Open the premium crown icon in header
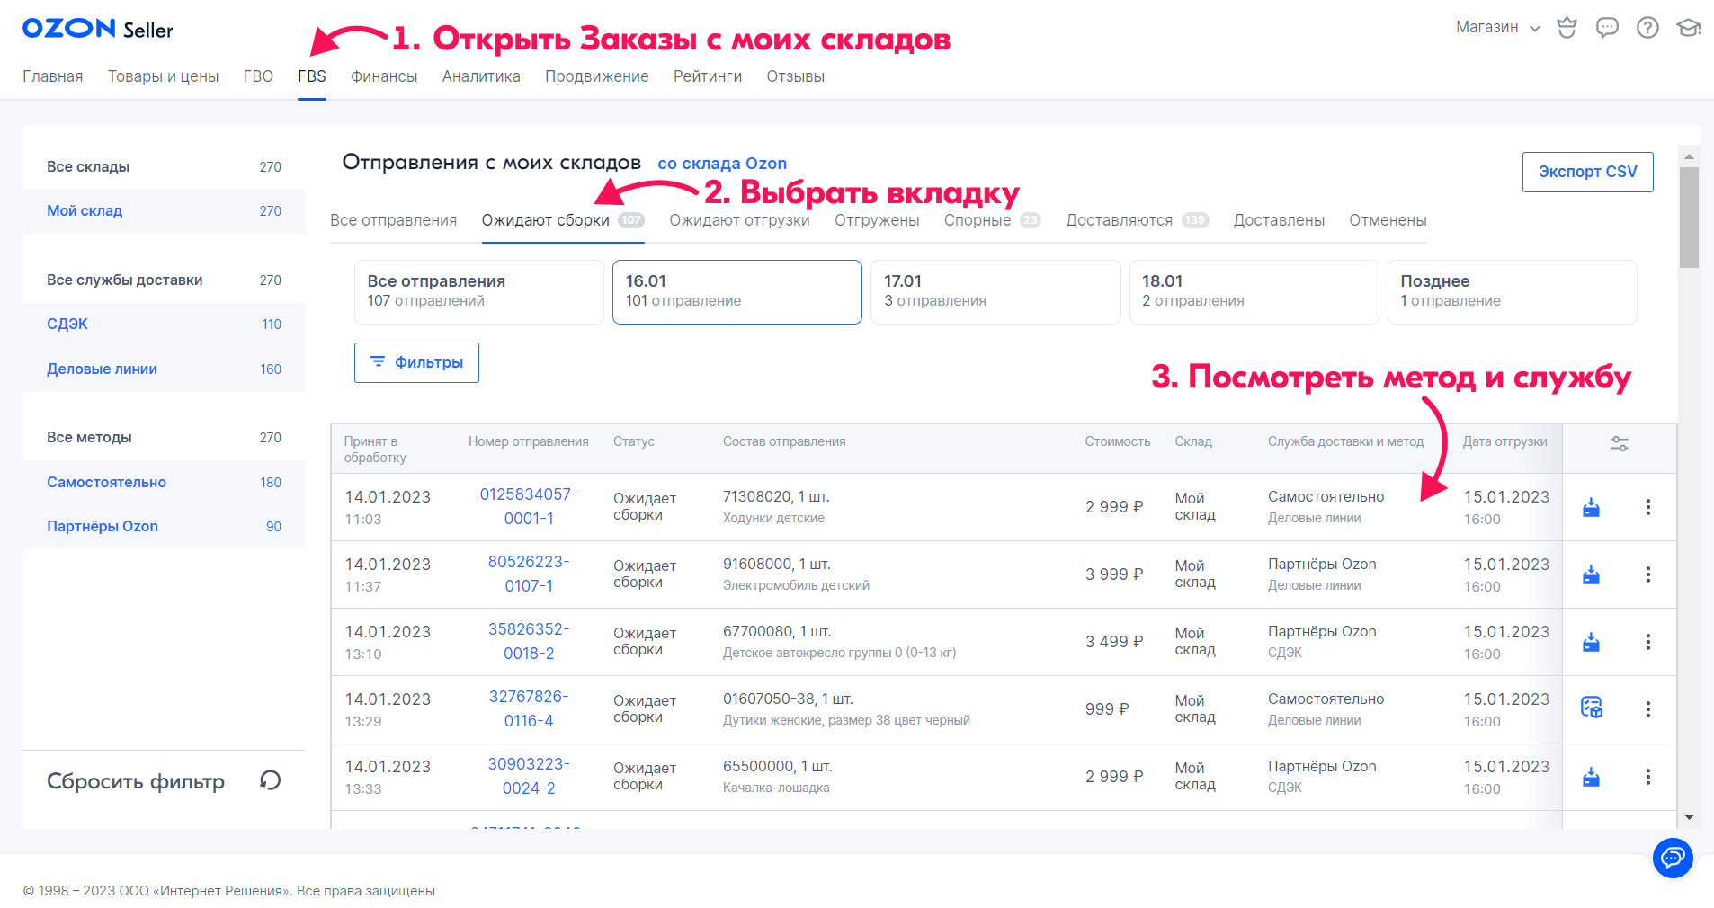 tap(1567, 28)
